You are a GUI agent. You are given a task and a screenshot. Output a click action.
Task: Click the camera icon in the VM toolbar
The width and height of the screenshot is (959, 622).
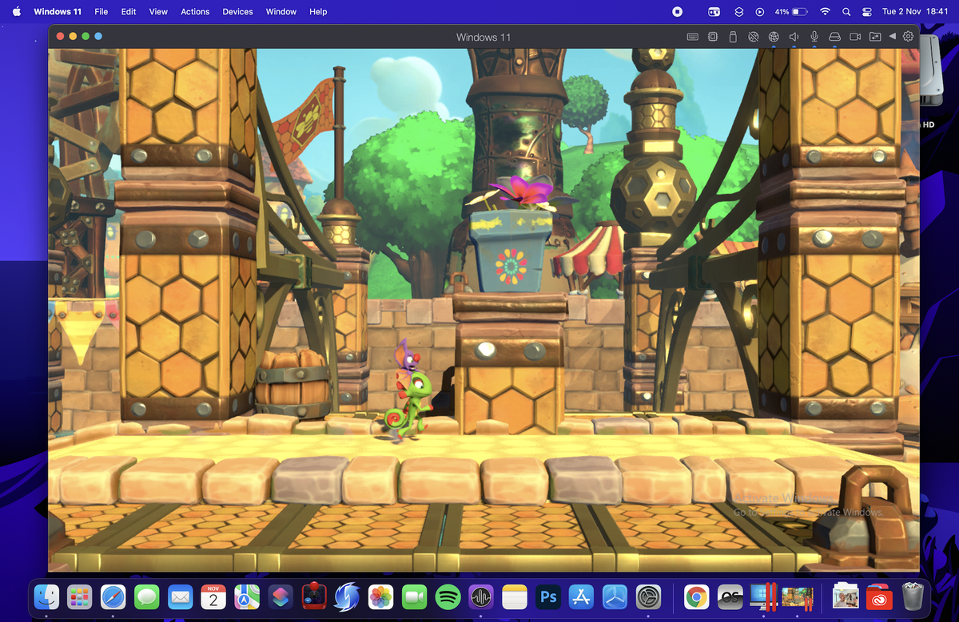tap(855, 36)
